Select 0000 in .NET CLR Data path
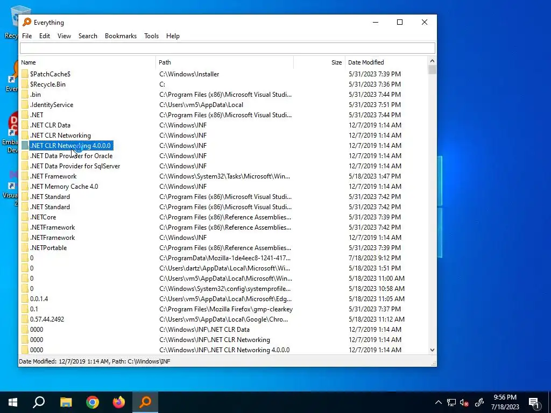 37,330
